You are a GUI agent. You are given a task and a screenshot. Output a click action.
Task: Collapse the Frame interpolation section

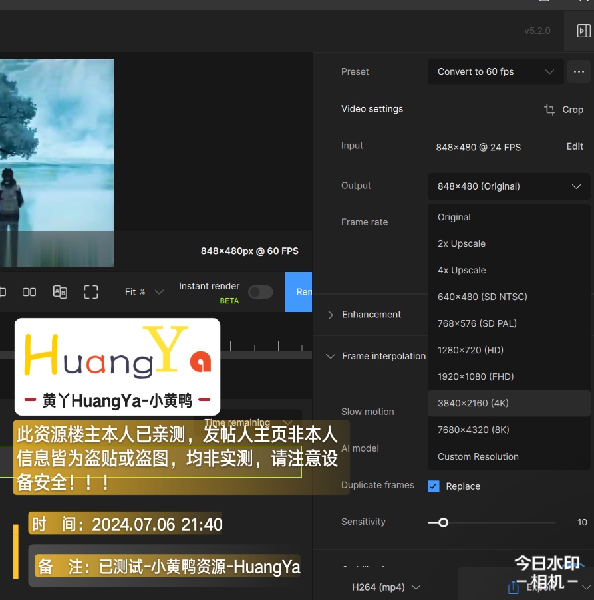tap(331, 357)
